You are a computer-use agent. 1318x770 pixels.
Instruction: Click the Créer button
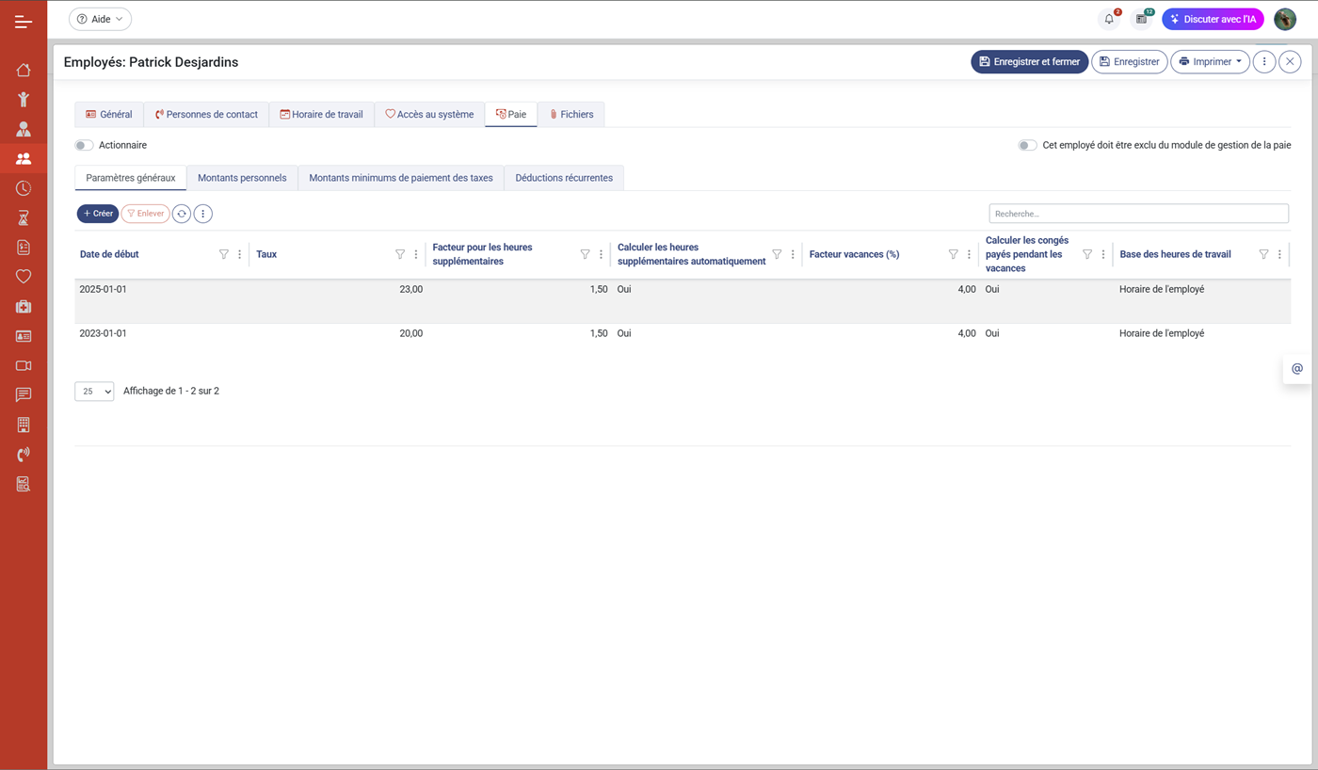click(x=98, y=214)
